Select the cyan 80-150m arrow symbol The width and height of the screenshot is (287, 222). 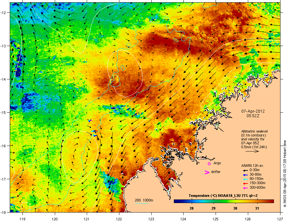click(245, 179)
